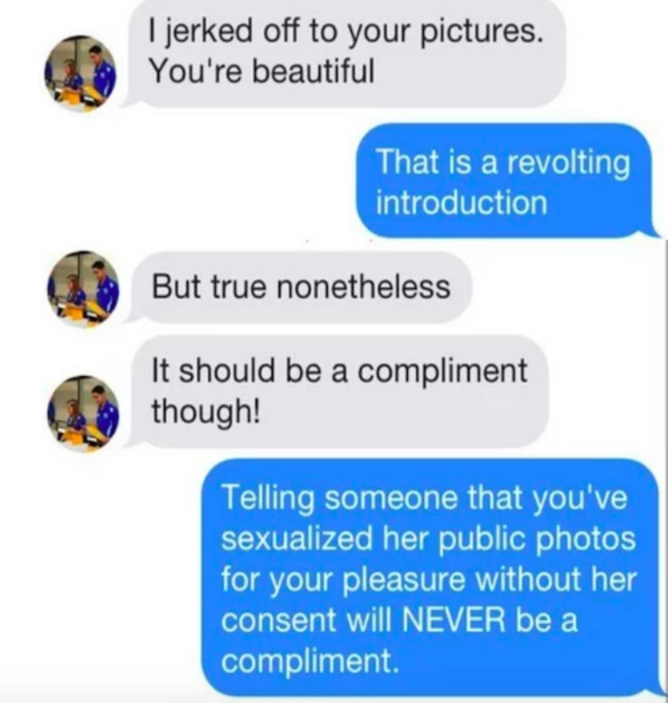
Task: Open sender avatar beside 'I jerked off' message
Action: tap(80, 73)
